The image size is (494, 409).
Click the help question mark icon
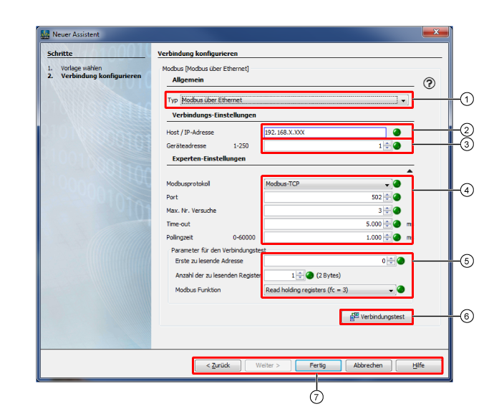click(x=430, y=83)
